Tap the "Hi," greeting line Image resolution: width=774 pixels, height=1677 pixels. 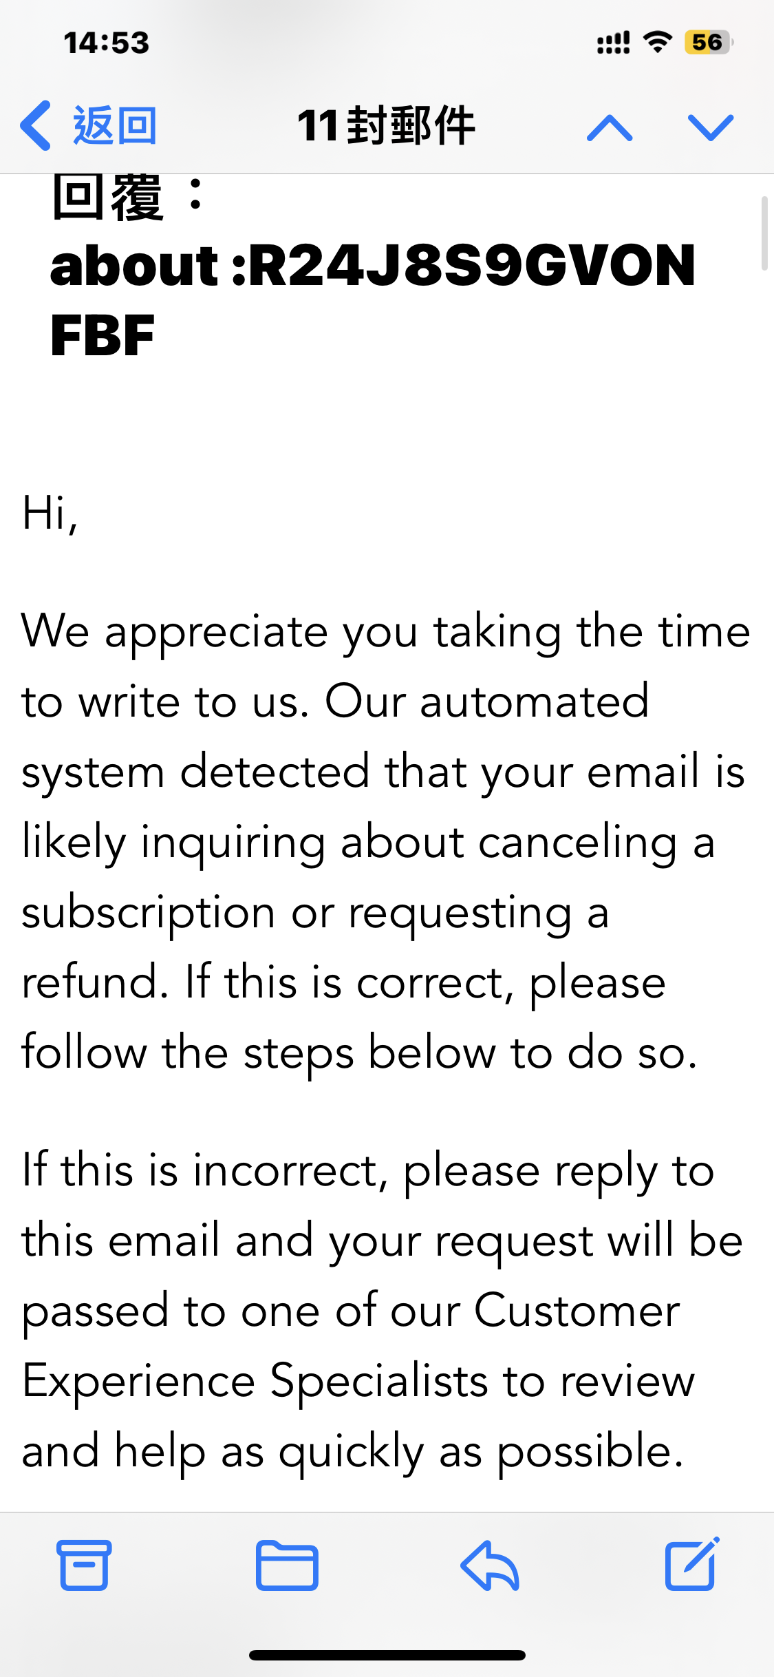(x=50, y=514)
